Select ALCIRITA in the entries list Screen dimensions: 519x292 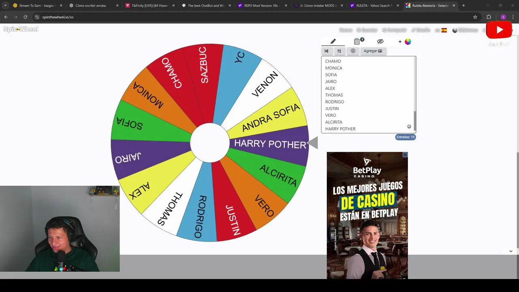click(x=334, y=122)
